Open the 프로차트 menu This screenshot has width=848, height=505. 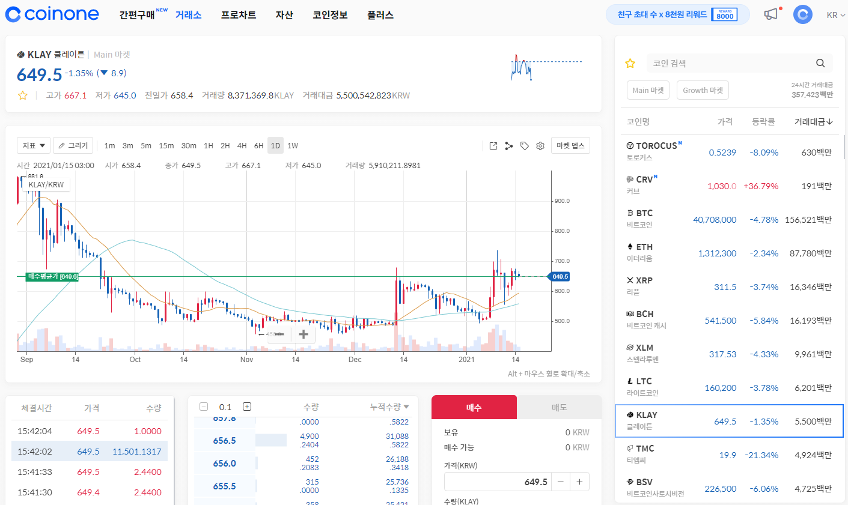click(x=239, y=15)
